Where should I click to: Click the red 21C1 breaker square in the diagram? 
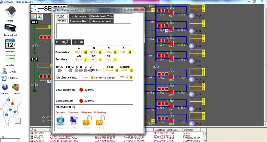tap(172, 13)
